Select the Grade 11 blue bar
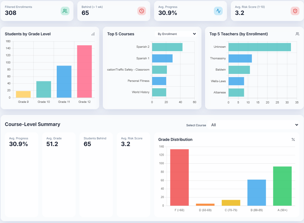Viewport: 304px width, 223px height. click(x=64, y=82)
